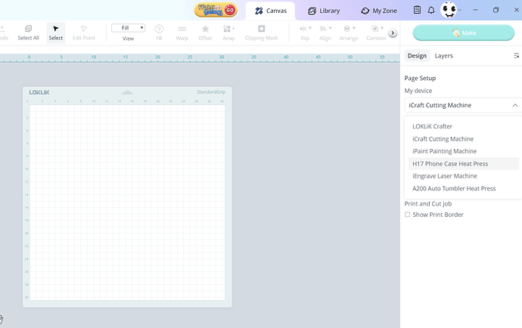Expand the toolbar overflow arrow
This screenshot has width=522, height=328.
coord(393,33)
